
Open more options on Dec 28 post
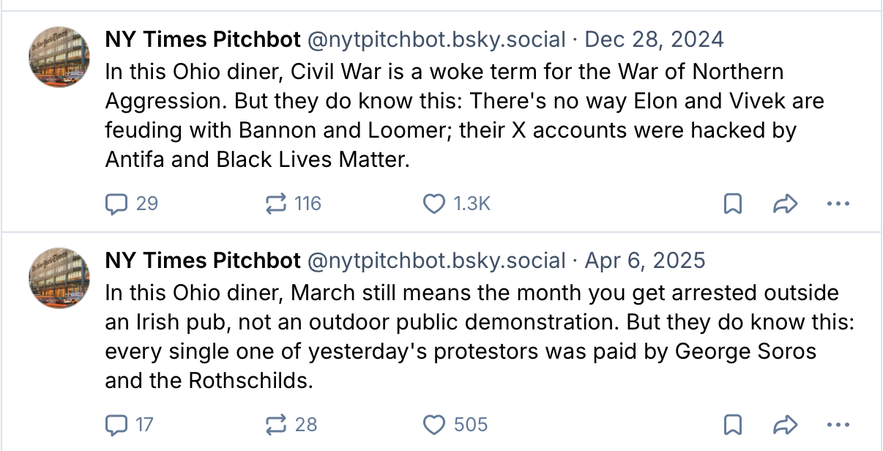pos(838,204)
